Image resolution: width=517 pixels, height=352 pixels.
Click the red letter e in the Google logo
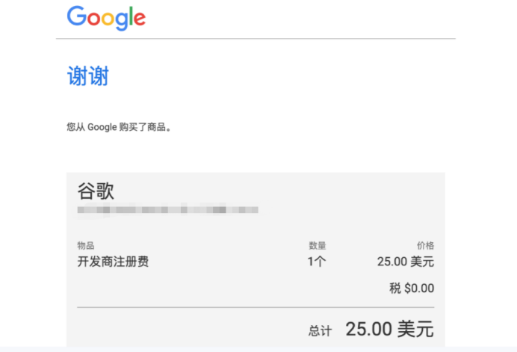coord(140,19)
